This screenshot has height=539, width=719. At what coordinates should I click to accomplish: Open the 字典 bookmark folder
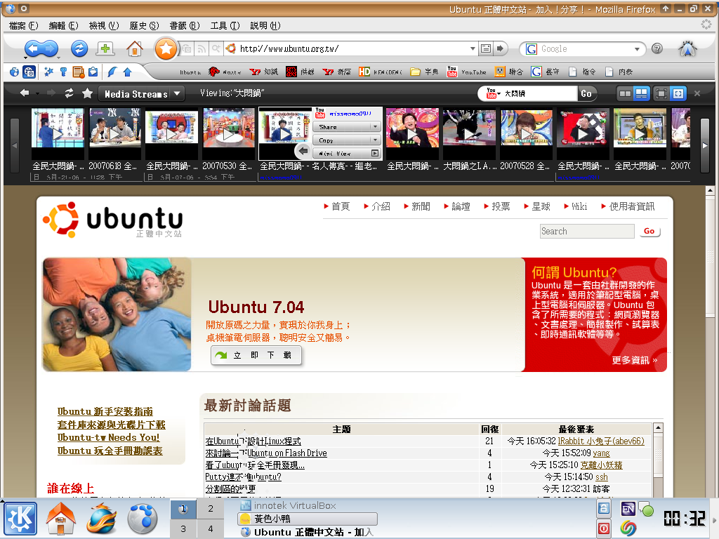coord(425,72)
